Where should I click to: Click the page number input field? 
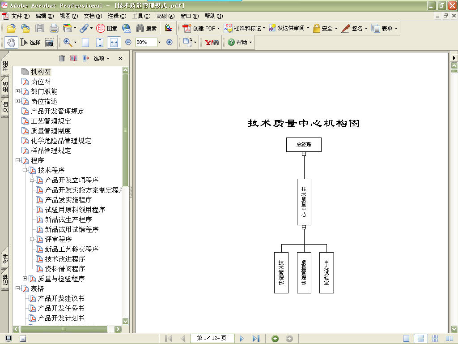pos(212,339)
